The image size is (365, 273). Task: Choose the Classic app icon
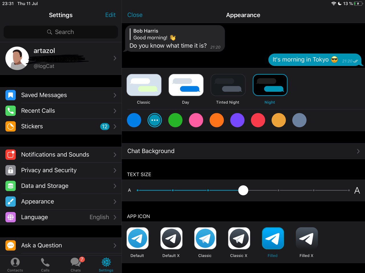pyautogui.click(x=205, y=238)
